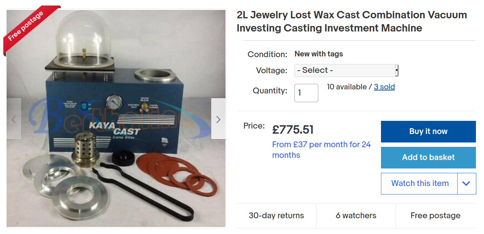Show the previous product image
This screenshot has height=234, width=484.
(x=14, y=119)
